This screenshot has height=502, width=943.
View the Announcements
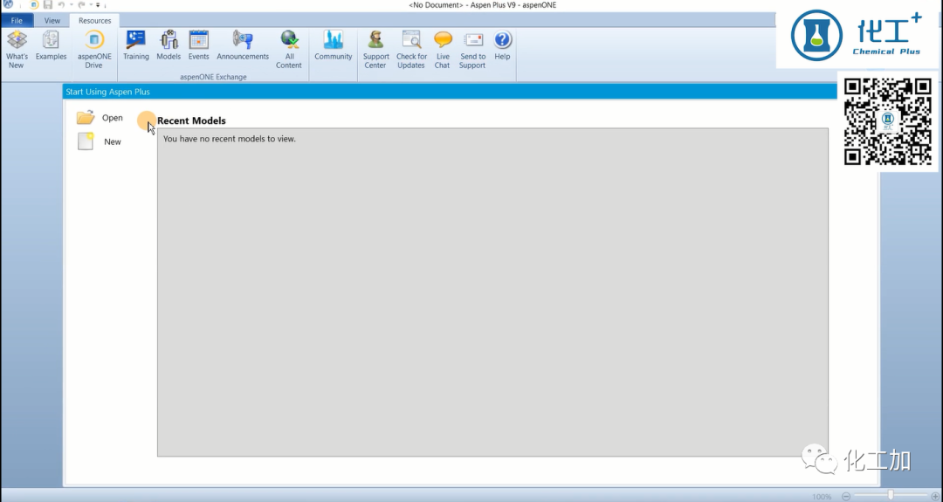[x=243, y=46]
